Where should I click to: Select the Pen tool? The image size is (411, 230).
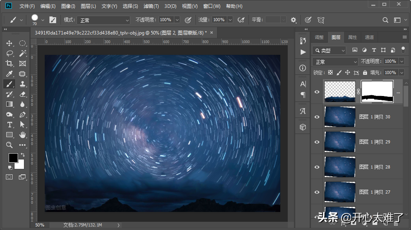click(x=22, y=114)
